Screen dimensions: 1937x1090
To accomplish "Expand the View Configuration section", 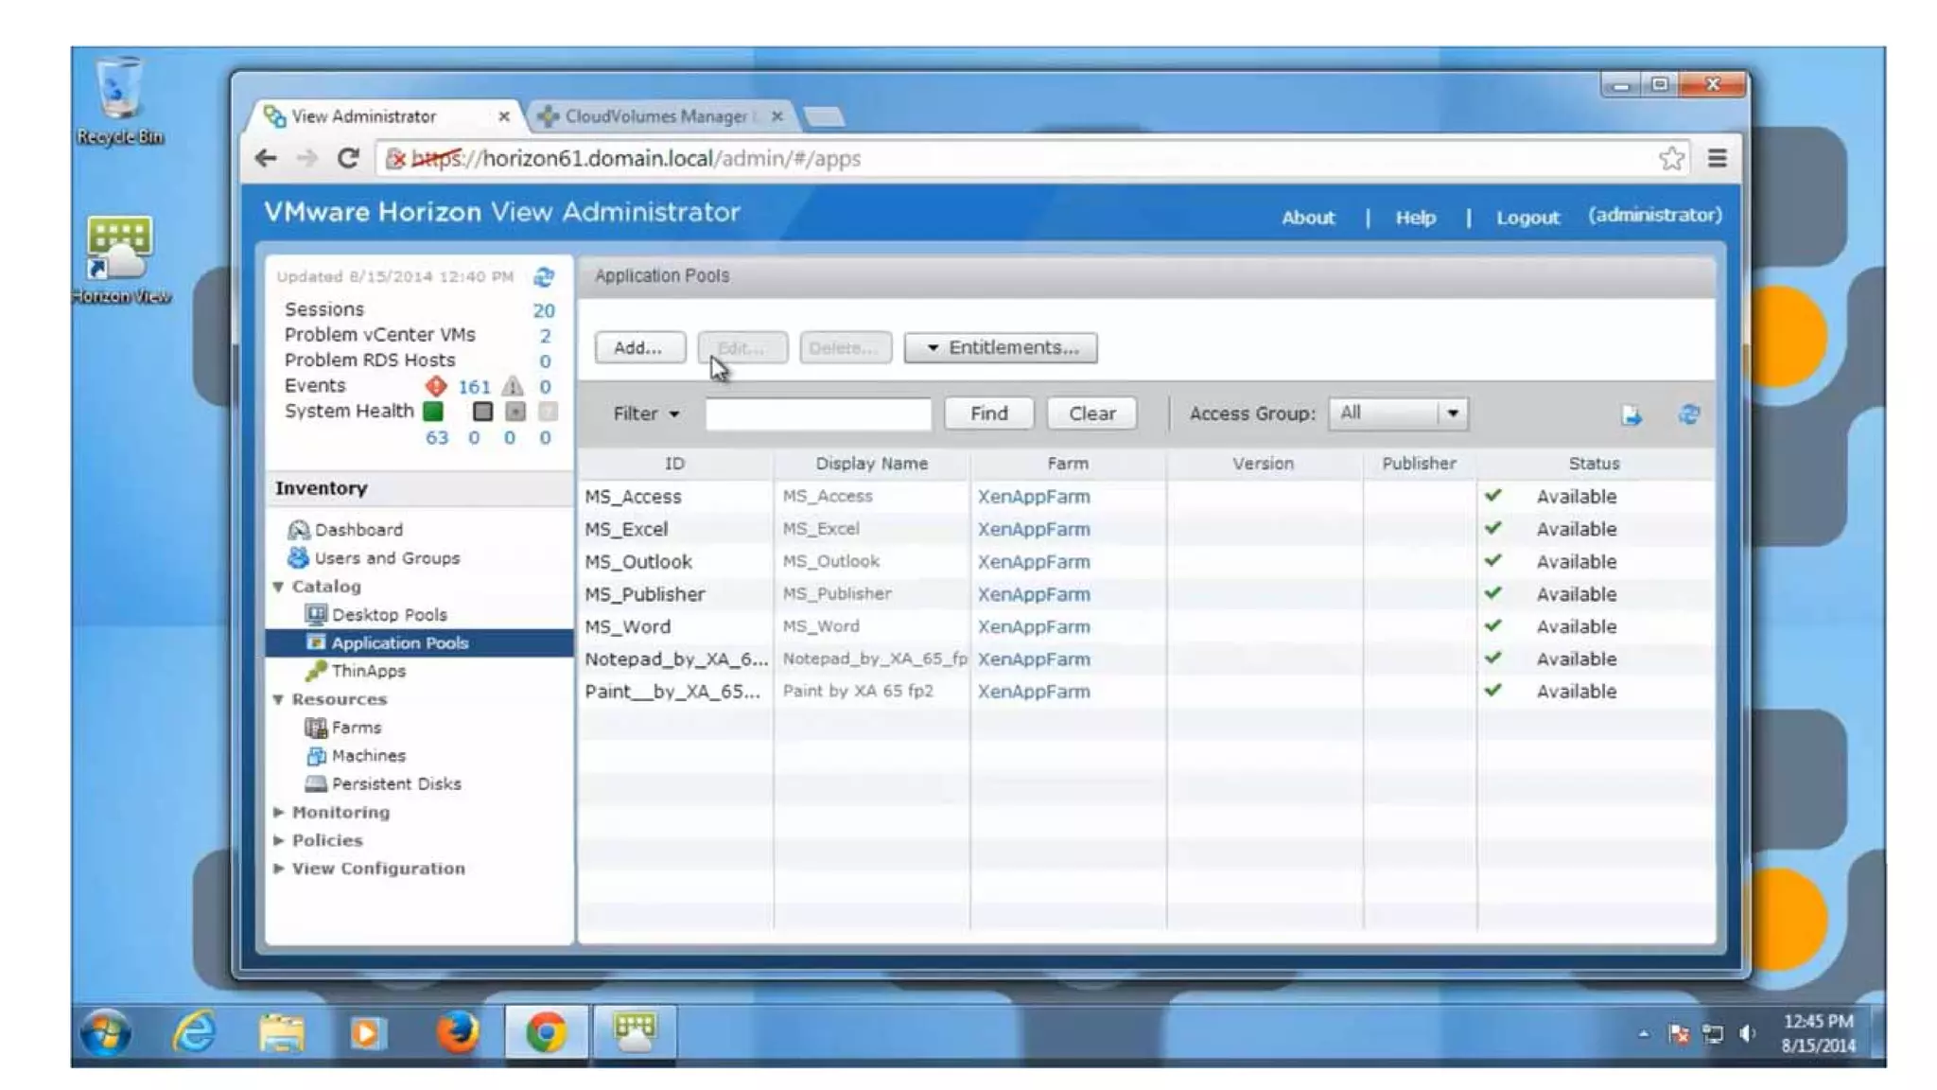I will [x=279, y=869].
